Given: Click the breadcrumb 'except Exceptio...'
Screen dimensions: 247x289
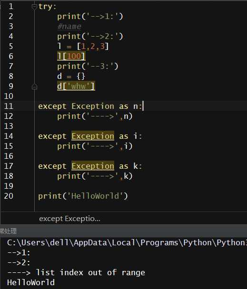Looking at the screenshot, I should (69, 219).
